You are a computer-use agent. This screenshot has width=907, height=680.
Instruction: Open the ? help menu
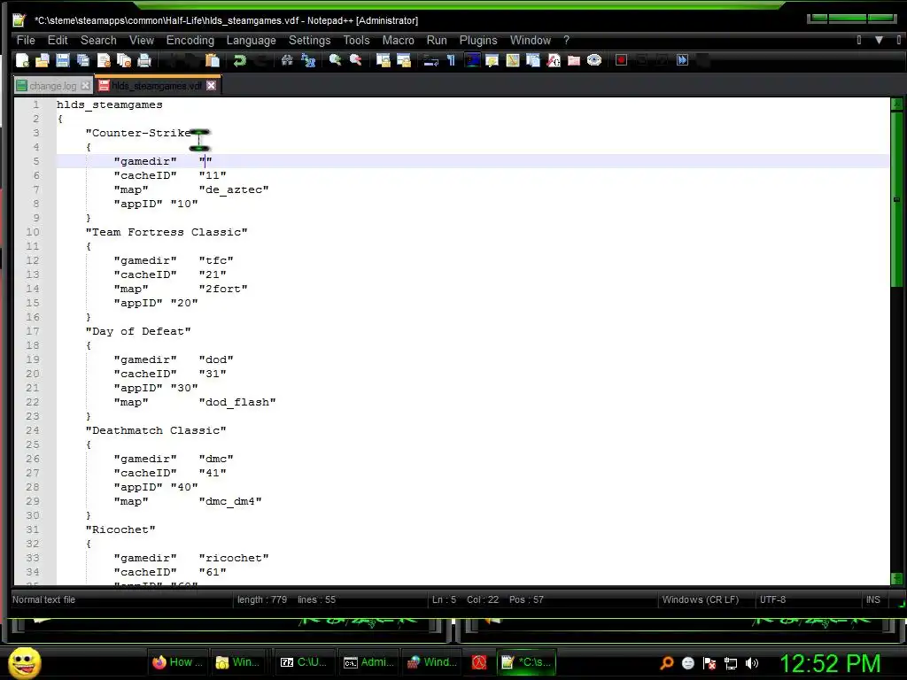566,40
